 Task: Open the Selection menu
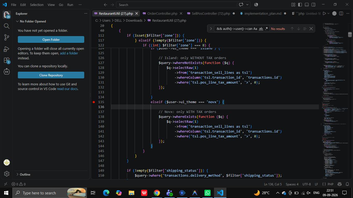(x=37, y=5)
